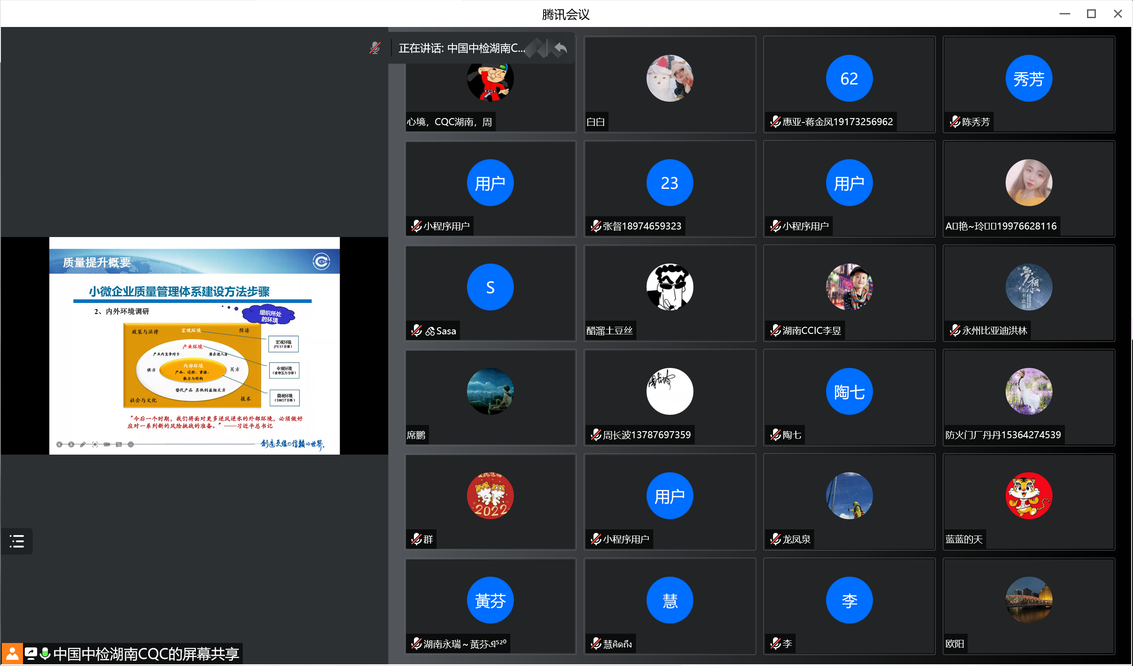Select the 2022 tiger avatar of 群
Viewport: 1133px width, 666px height.
pos(490,496)
